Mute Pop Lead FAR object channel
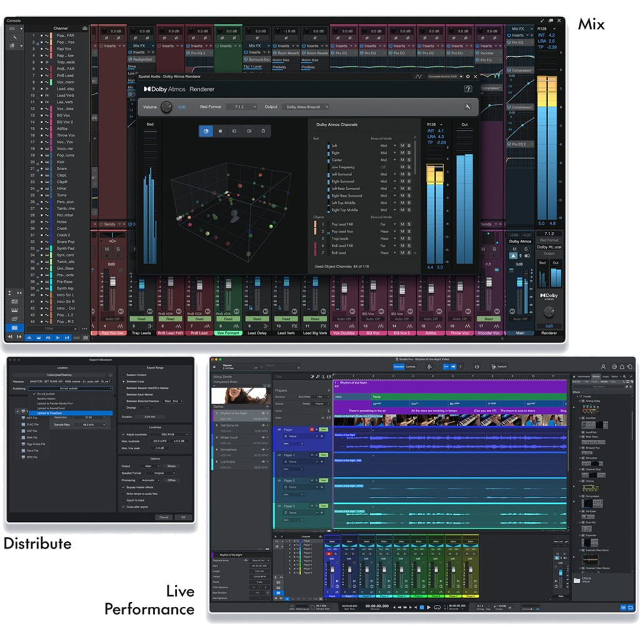The height and width of the screenshot is (640, 640). click(x=402, y=224)
